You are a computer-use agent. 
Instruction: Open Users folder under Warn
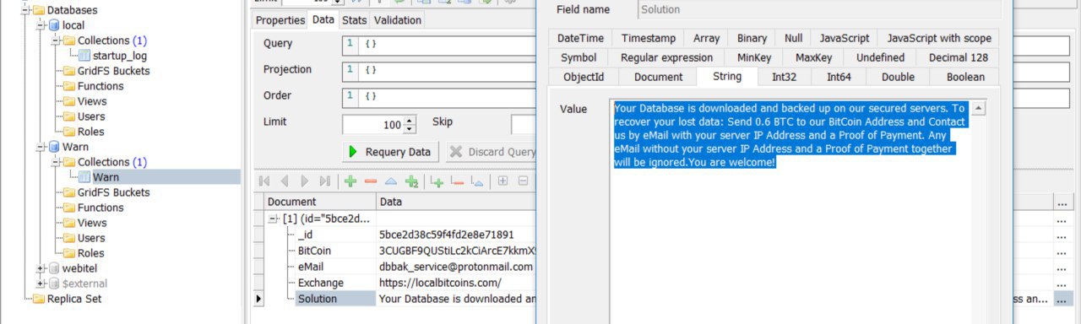(x=91, y=238)
